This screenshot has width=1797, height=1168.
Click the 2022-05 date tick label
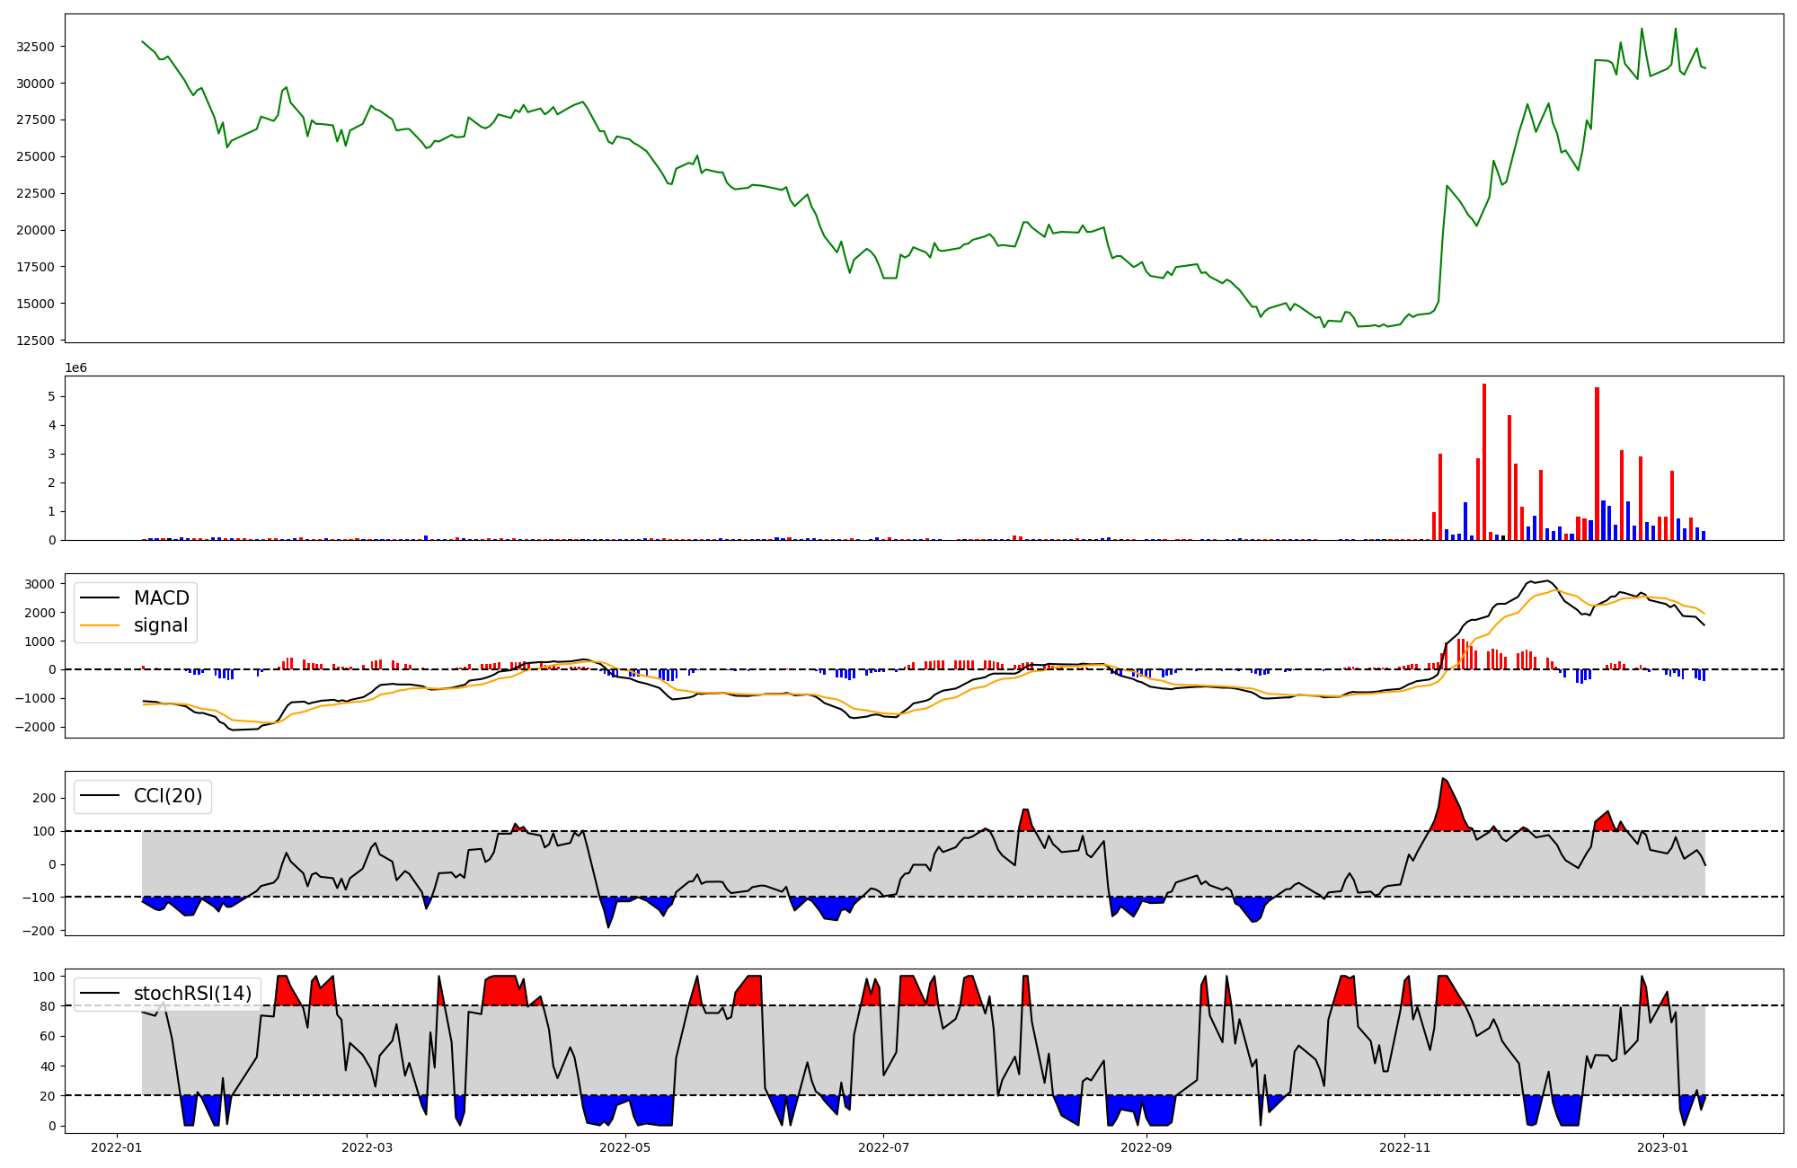624,1147
